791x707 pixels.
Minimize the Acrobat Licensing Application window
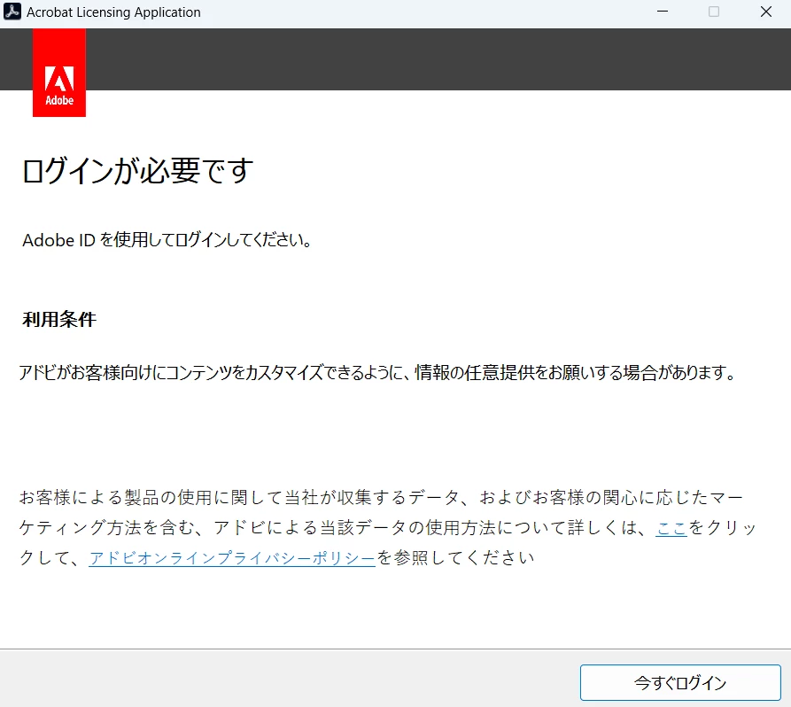tap(663, 12)
